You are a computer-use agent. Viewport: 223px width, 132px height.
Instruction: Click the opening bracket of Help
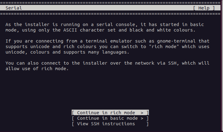(194, 8)
